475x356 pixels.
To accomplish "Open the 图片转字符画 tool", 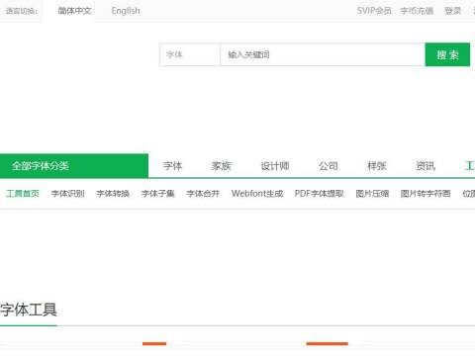I will (426, 194).
